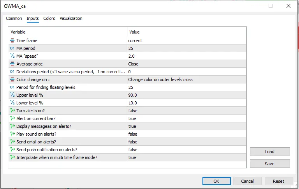Click the MA "speed" fraction icon
The width and height of the screenshot is (299, 189).
coord(12,56)
